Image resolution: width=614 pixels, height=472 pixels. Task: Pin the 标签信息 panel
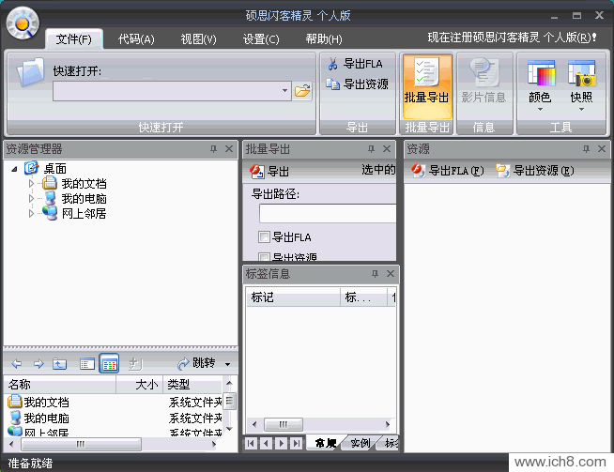pyautogui.click(x=375, y=274)
